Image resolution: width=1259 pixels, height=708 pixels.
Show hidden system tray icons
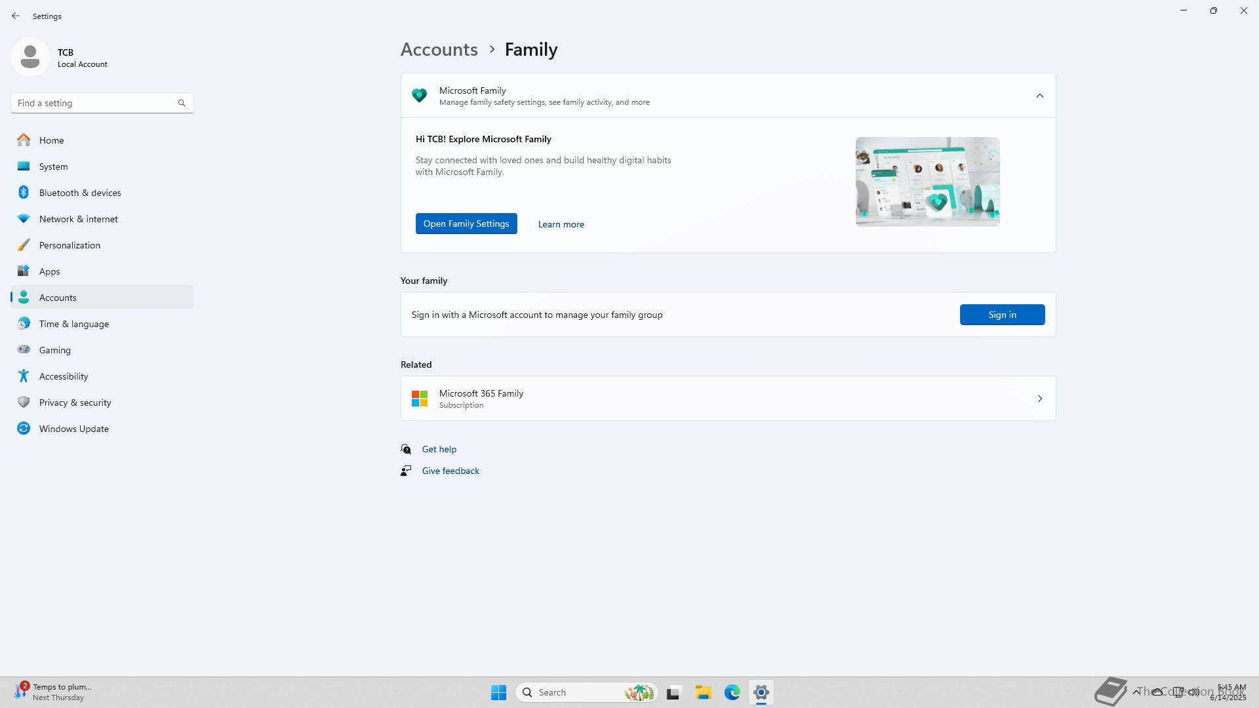[1136, 692]
